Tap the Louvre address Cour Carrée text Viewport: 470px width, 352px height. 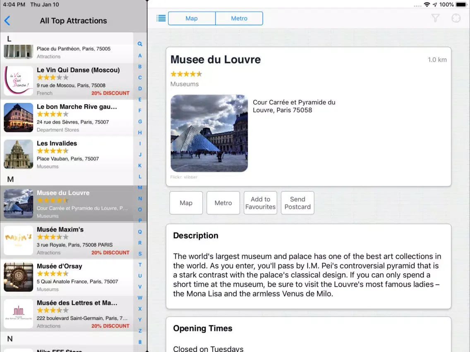point(294,106)
